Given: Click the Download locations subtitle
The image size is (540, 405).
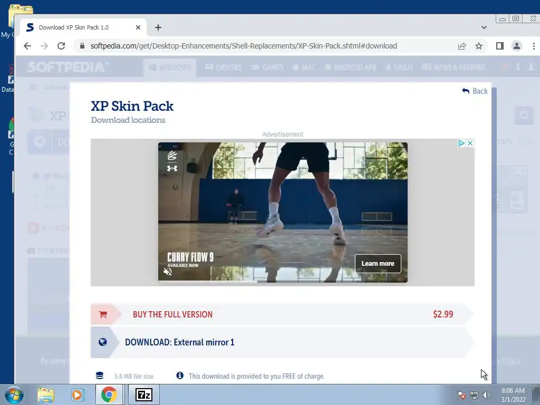Looking at the screenshot, I should [128, 120].
